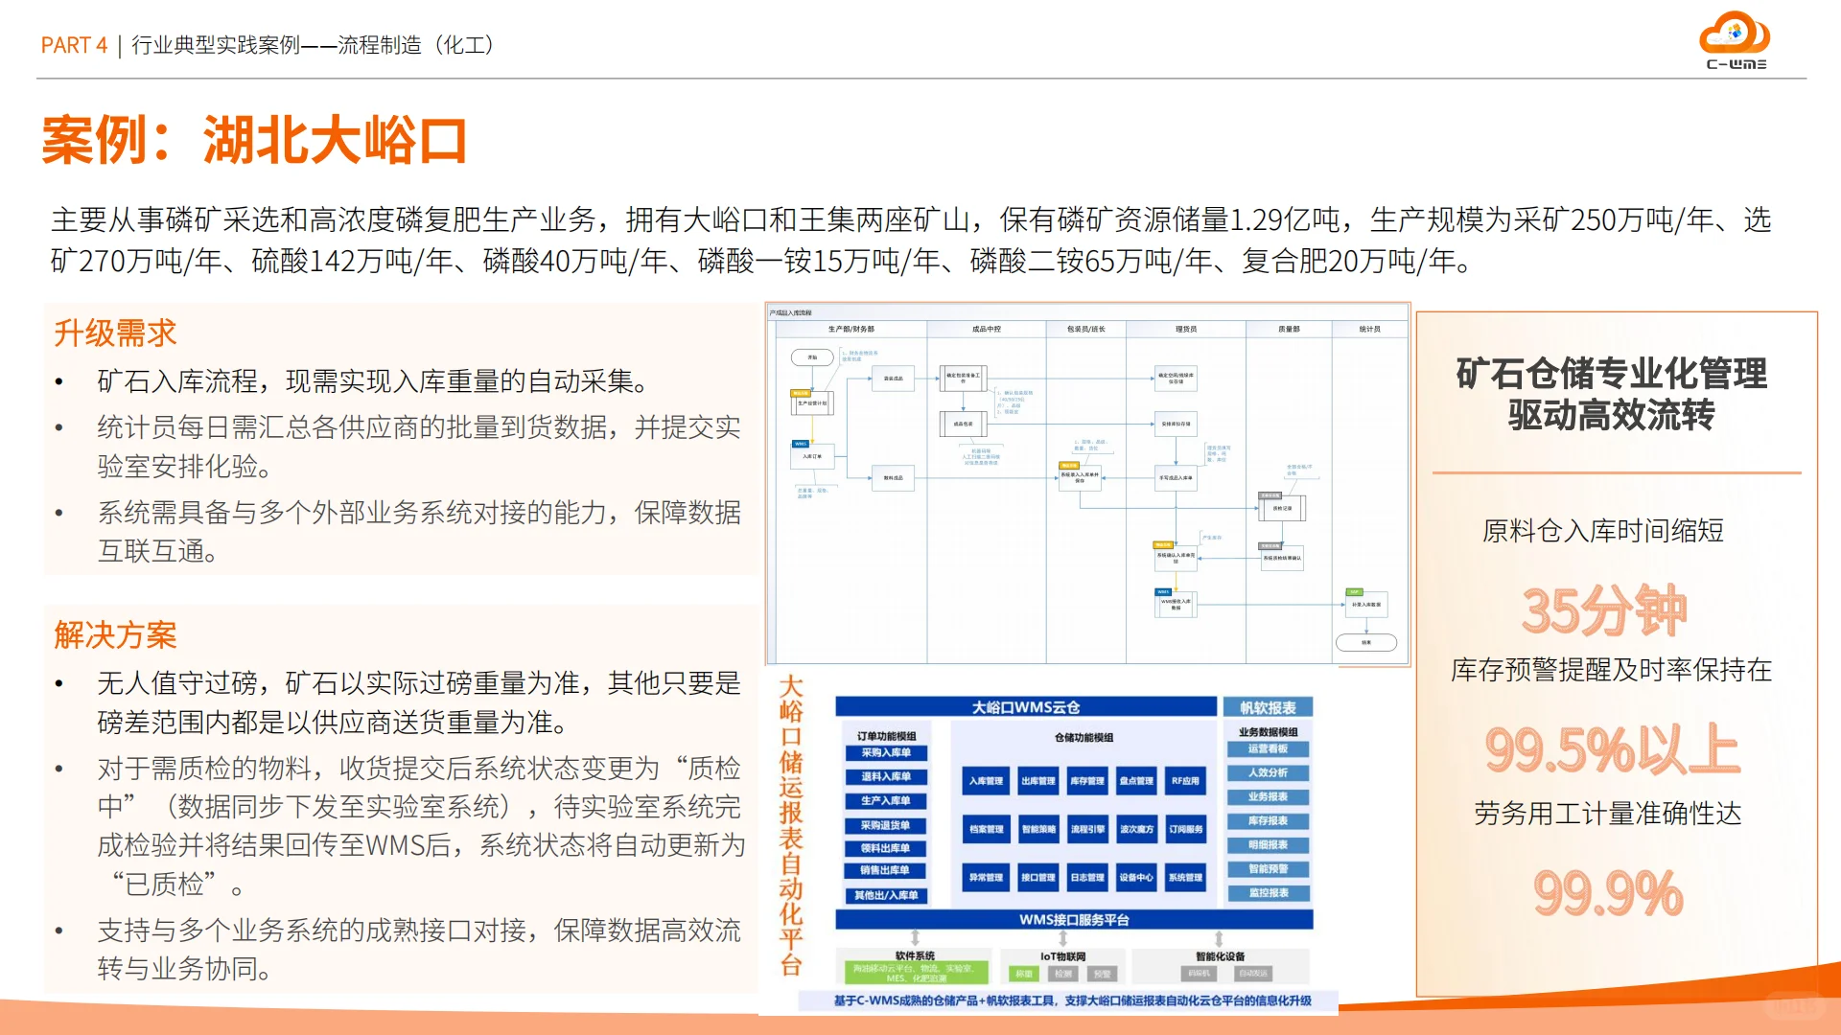Click the PART 4 label
Screen dimensions: 1841x1035
(74, 45)
